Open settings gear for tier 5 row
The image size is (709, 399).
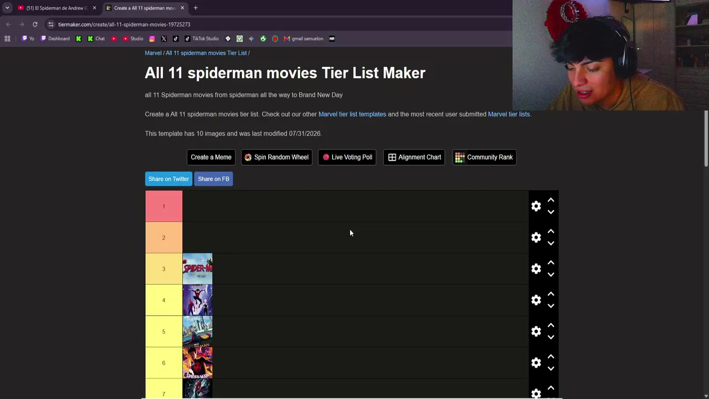pos(536,331)
